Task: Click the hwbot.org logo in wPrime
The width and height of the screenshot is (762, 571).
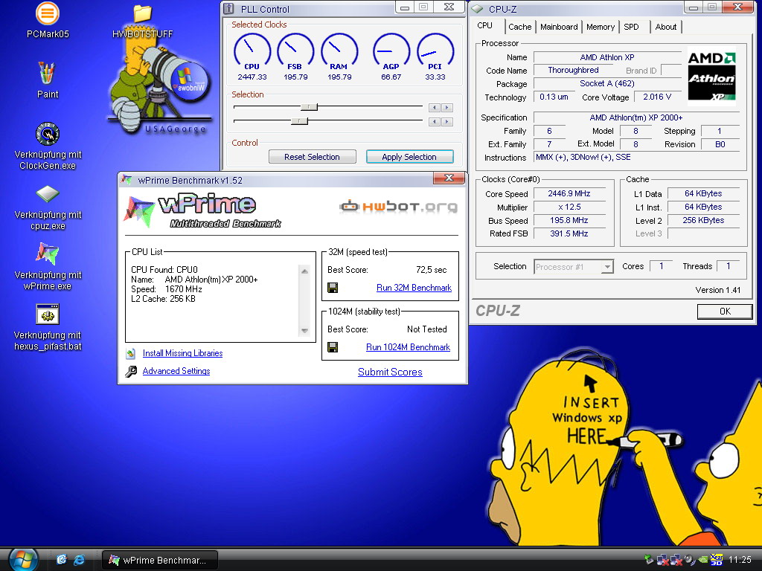Action: (398, 207)
